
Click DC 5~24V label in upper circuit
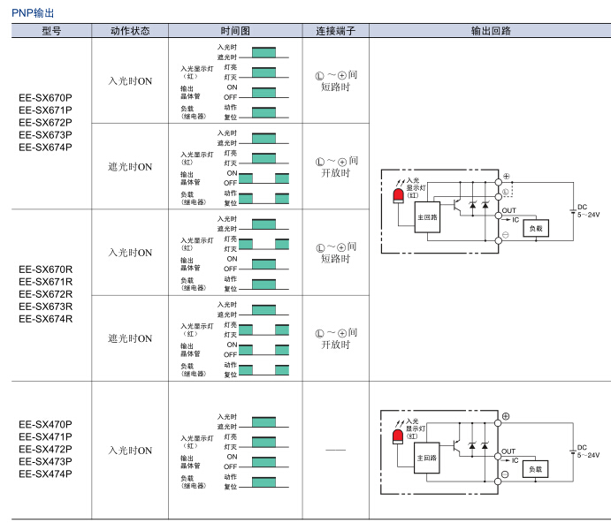(588, 210)
